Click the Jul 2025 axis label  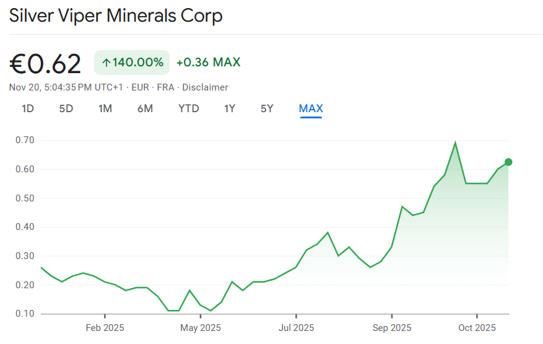coord(296,328)
